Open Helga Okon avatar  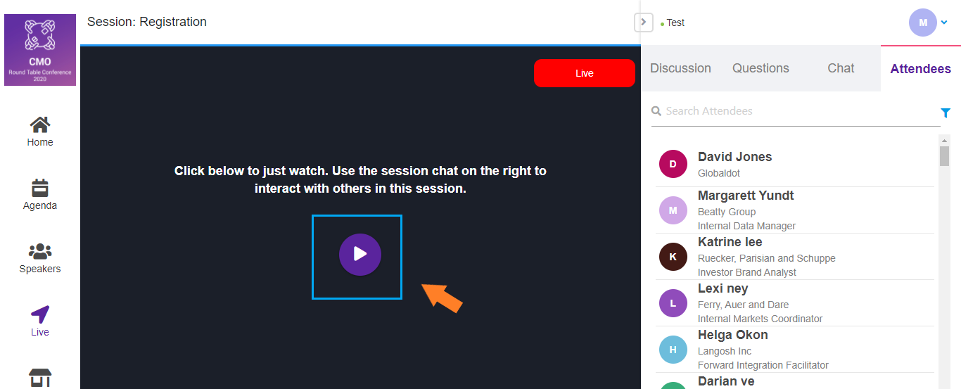point(673,350)
